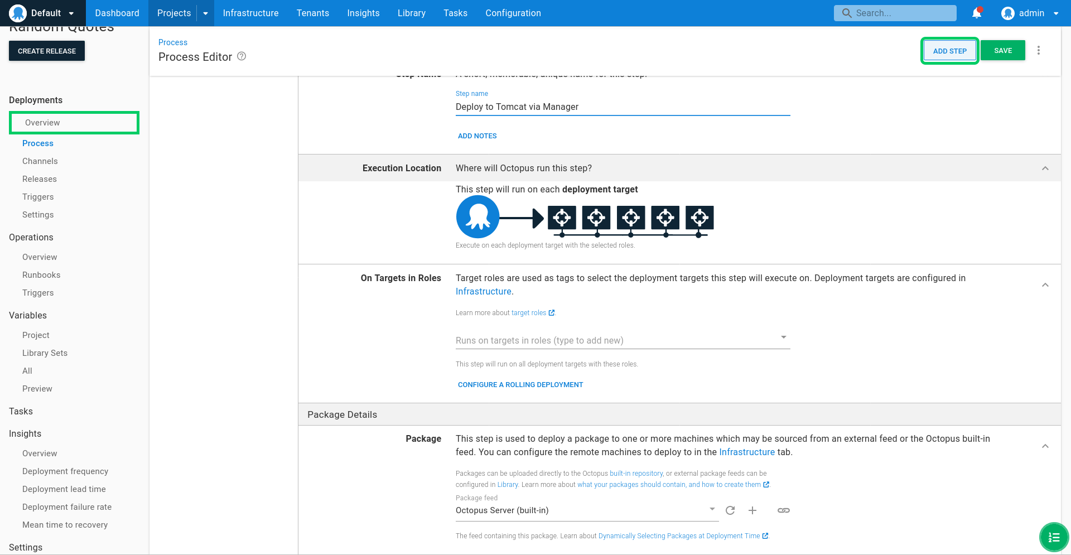
Task: Open Dynamically Selecting Packages link
Action: 683,536
